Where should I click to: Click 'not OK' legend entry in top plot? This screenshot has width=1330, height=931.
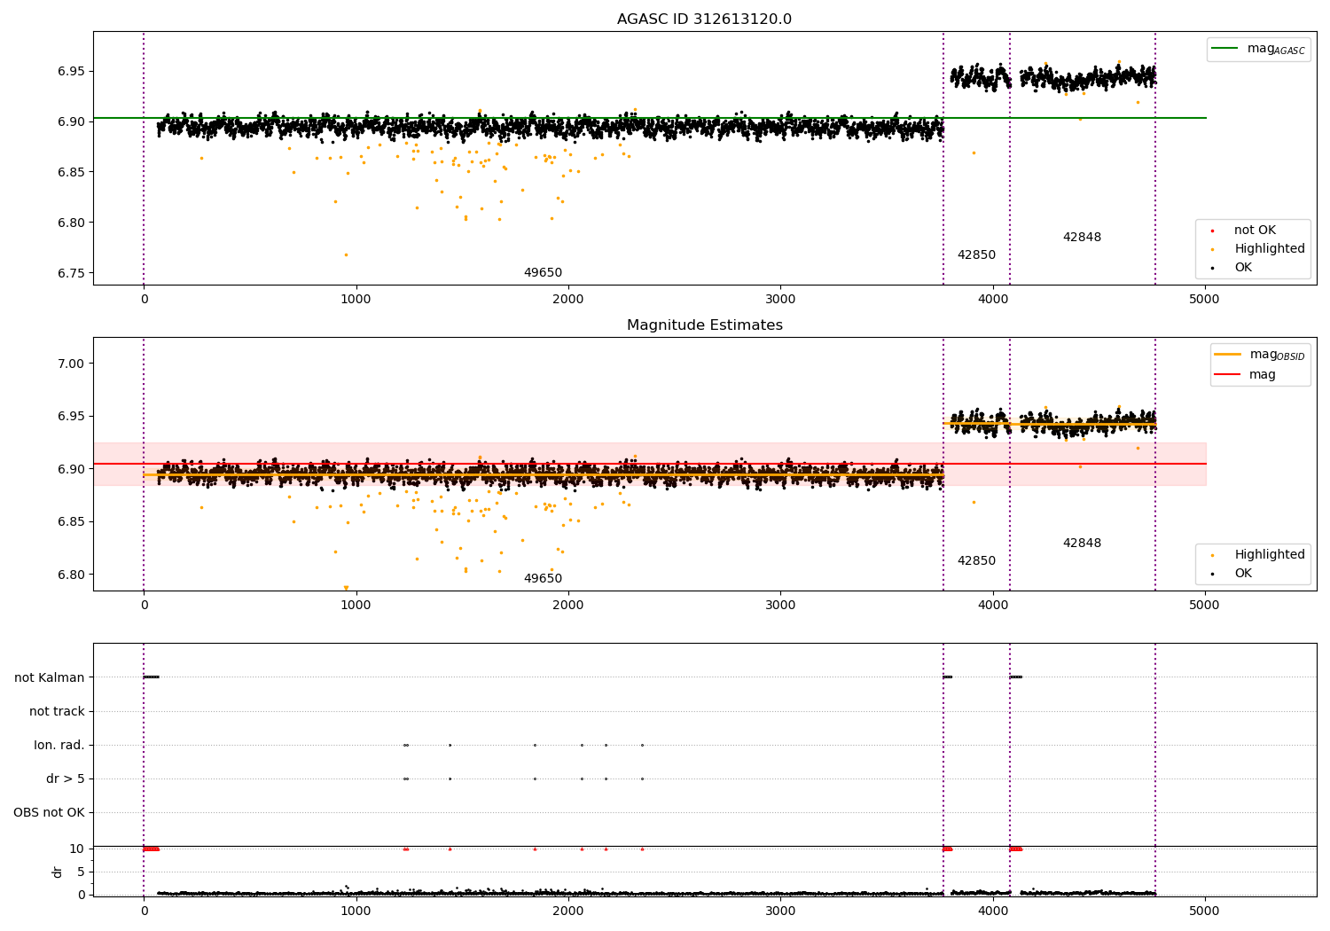[x=1244, y=231]
